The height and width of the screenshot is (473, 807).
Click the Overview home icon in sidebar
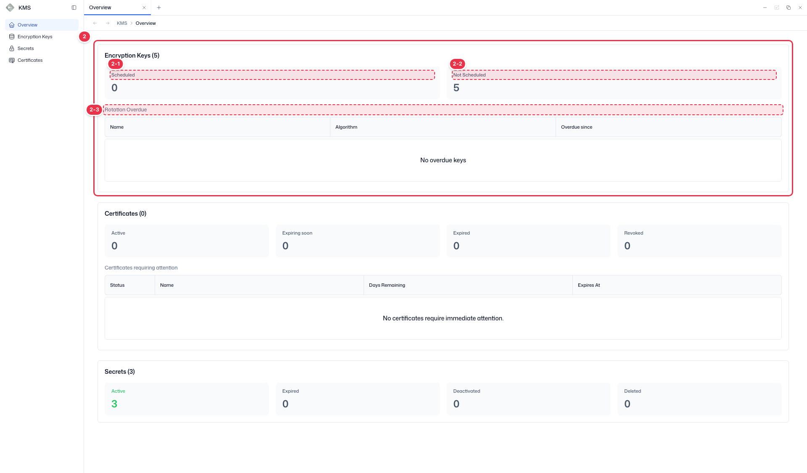(12, 25)
